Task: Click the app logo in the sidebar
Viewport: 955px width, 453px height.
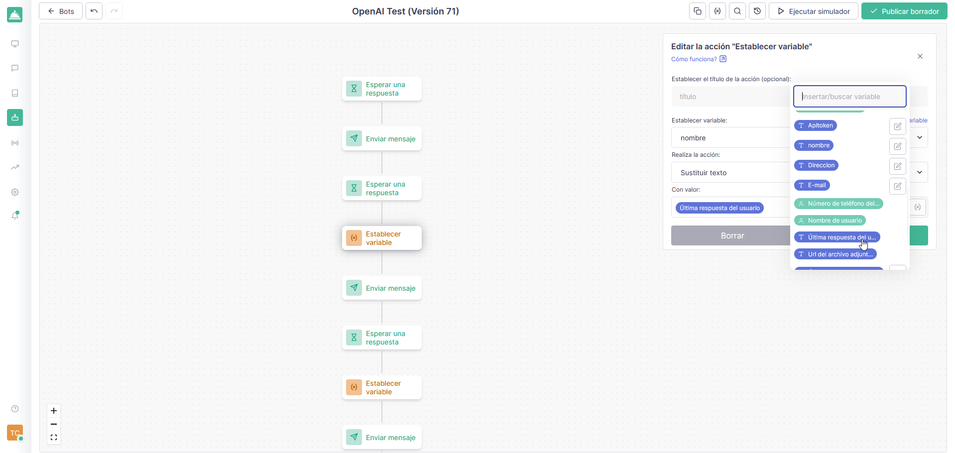Action: 15,15
